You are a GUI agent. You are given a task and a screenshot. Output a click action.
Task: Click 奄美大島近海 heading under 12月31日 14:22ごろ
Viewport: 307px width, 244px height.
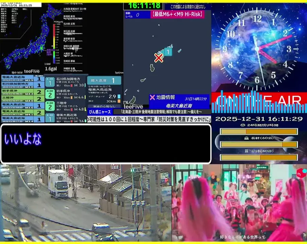click(100, 89)
